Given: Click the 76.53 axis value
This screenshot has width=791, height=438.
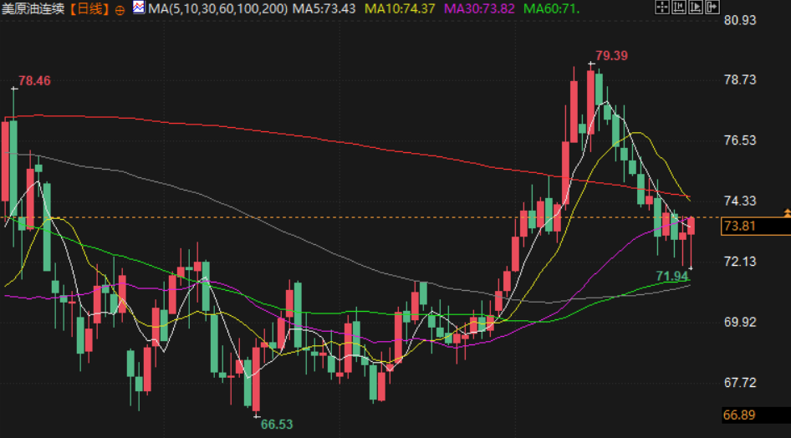Looking at the screenshot, I should (x=740, y=140).
